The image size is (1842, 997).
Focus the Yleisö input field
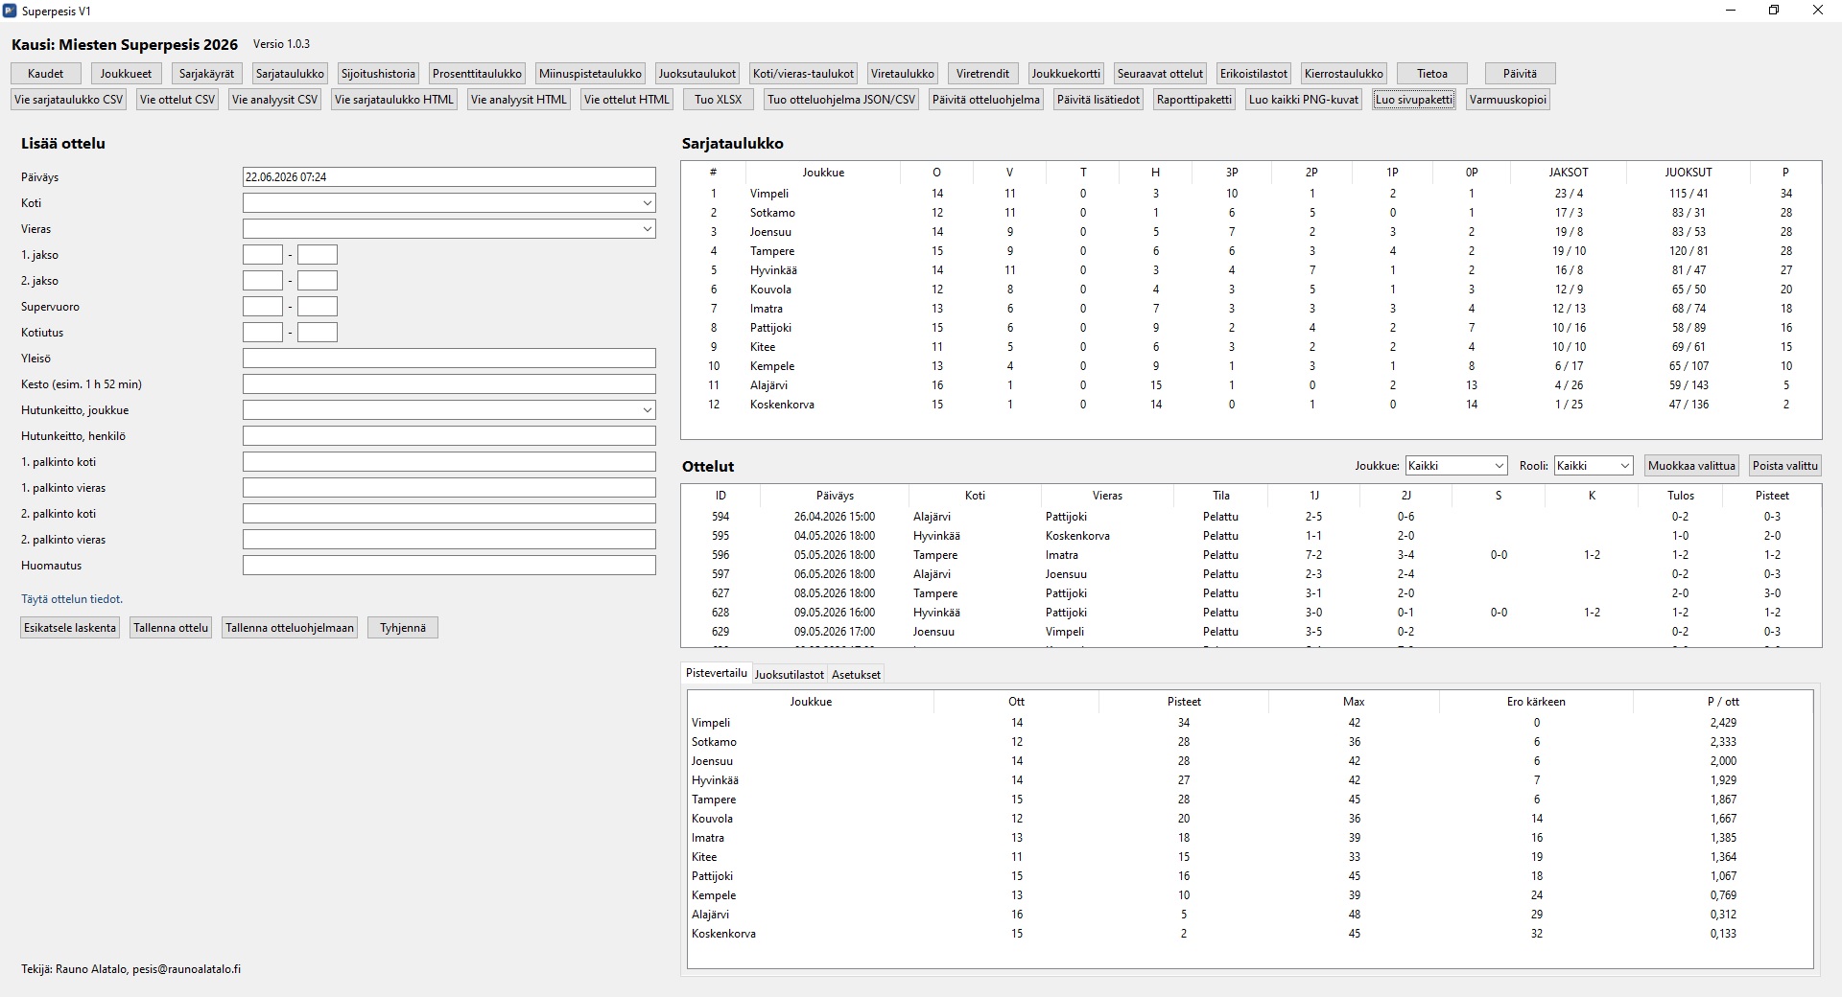pos(449,359)
